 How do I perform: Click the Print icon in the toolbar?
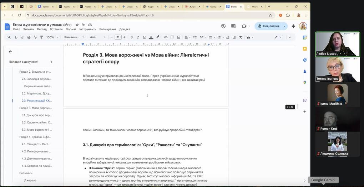pyautogui.click(x=29, y=37)
